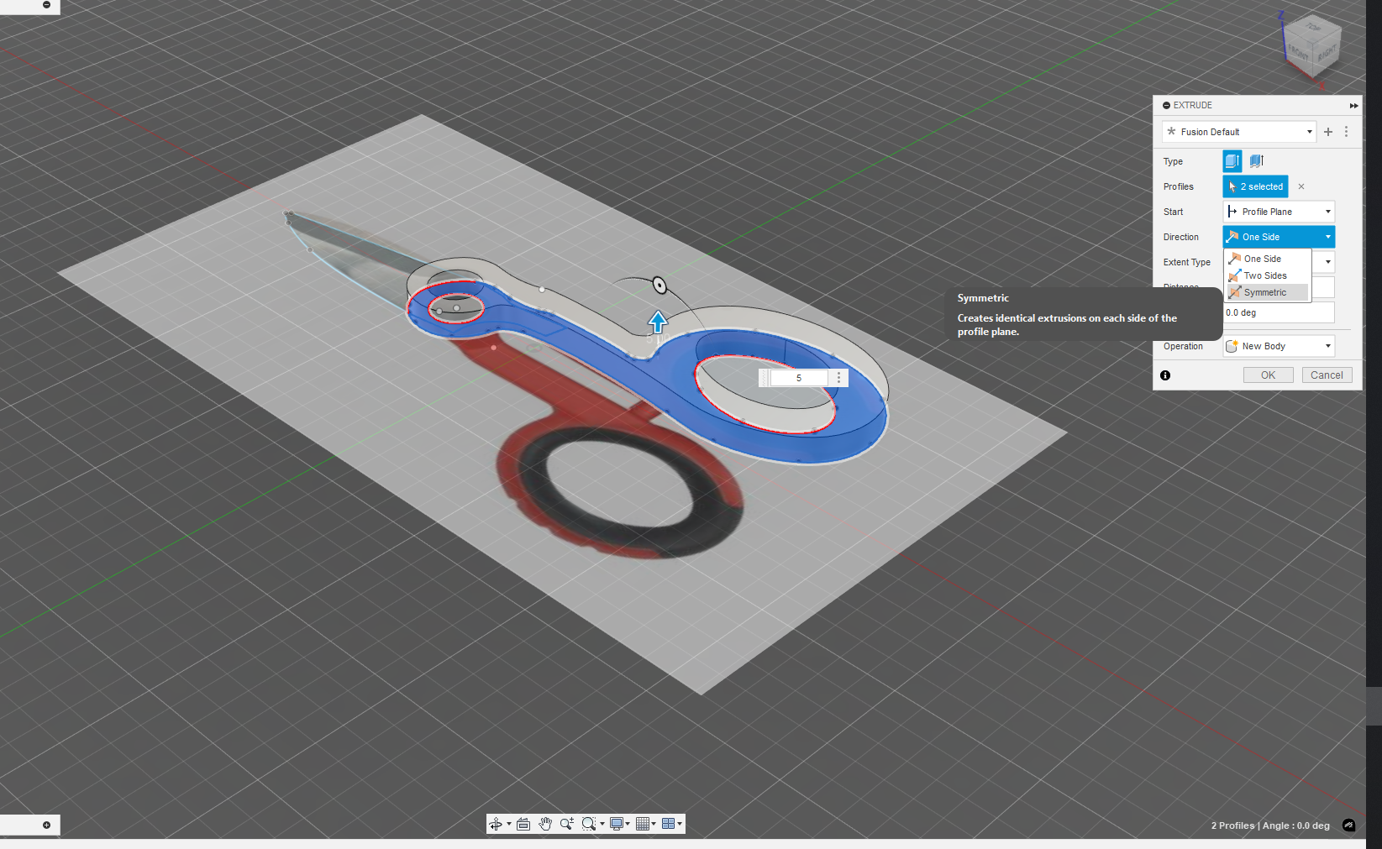The width and height of the screenshot is (1382, 849).
Task: Click the Profiles '2 selected' selection button
Action: tap(1255, 186)
